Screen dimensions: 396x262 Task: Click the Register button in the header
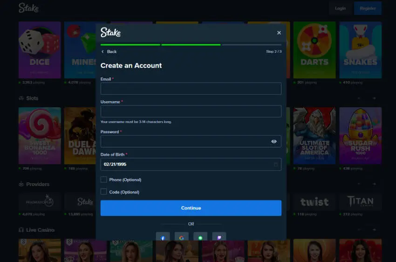368,8
